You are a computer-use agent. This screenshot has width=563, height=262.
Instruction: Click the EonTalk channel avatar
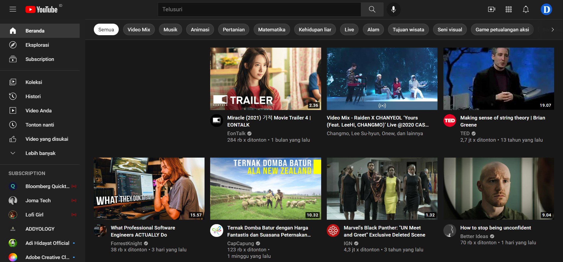216,121
